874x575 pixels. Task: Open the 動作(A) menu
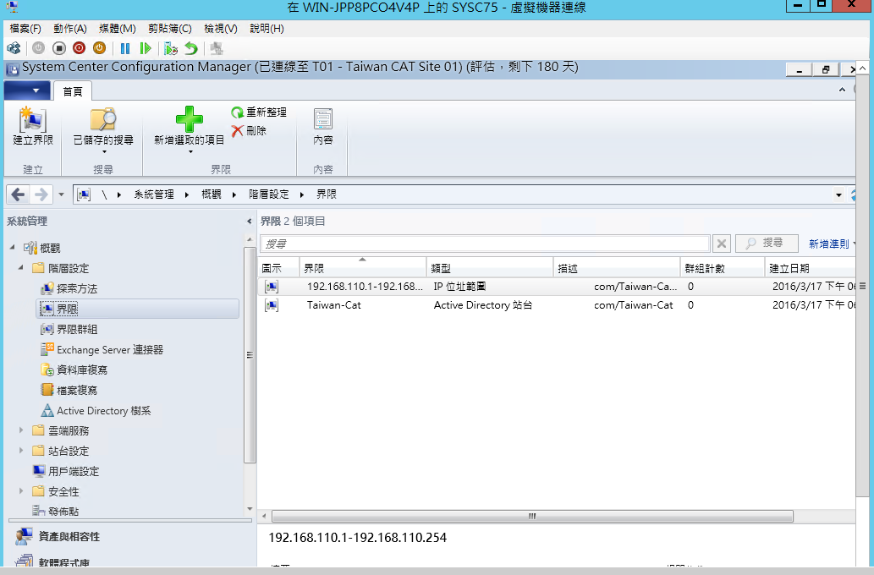tap(70, 29)
